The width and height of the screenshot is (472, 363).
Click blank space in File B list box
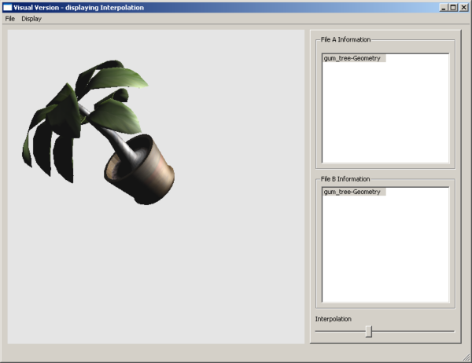click(x=385, y=251)
